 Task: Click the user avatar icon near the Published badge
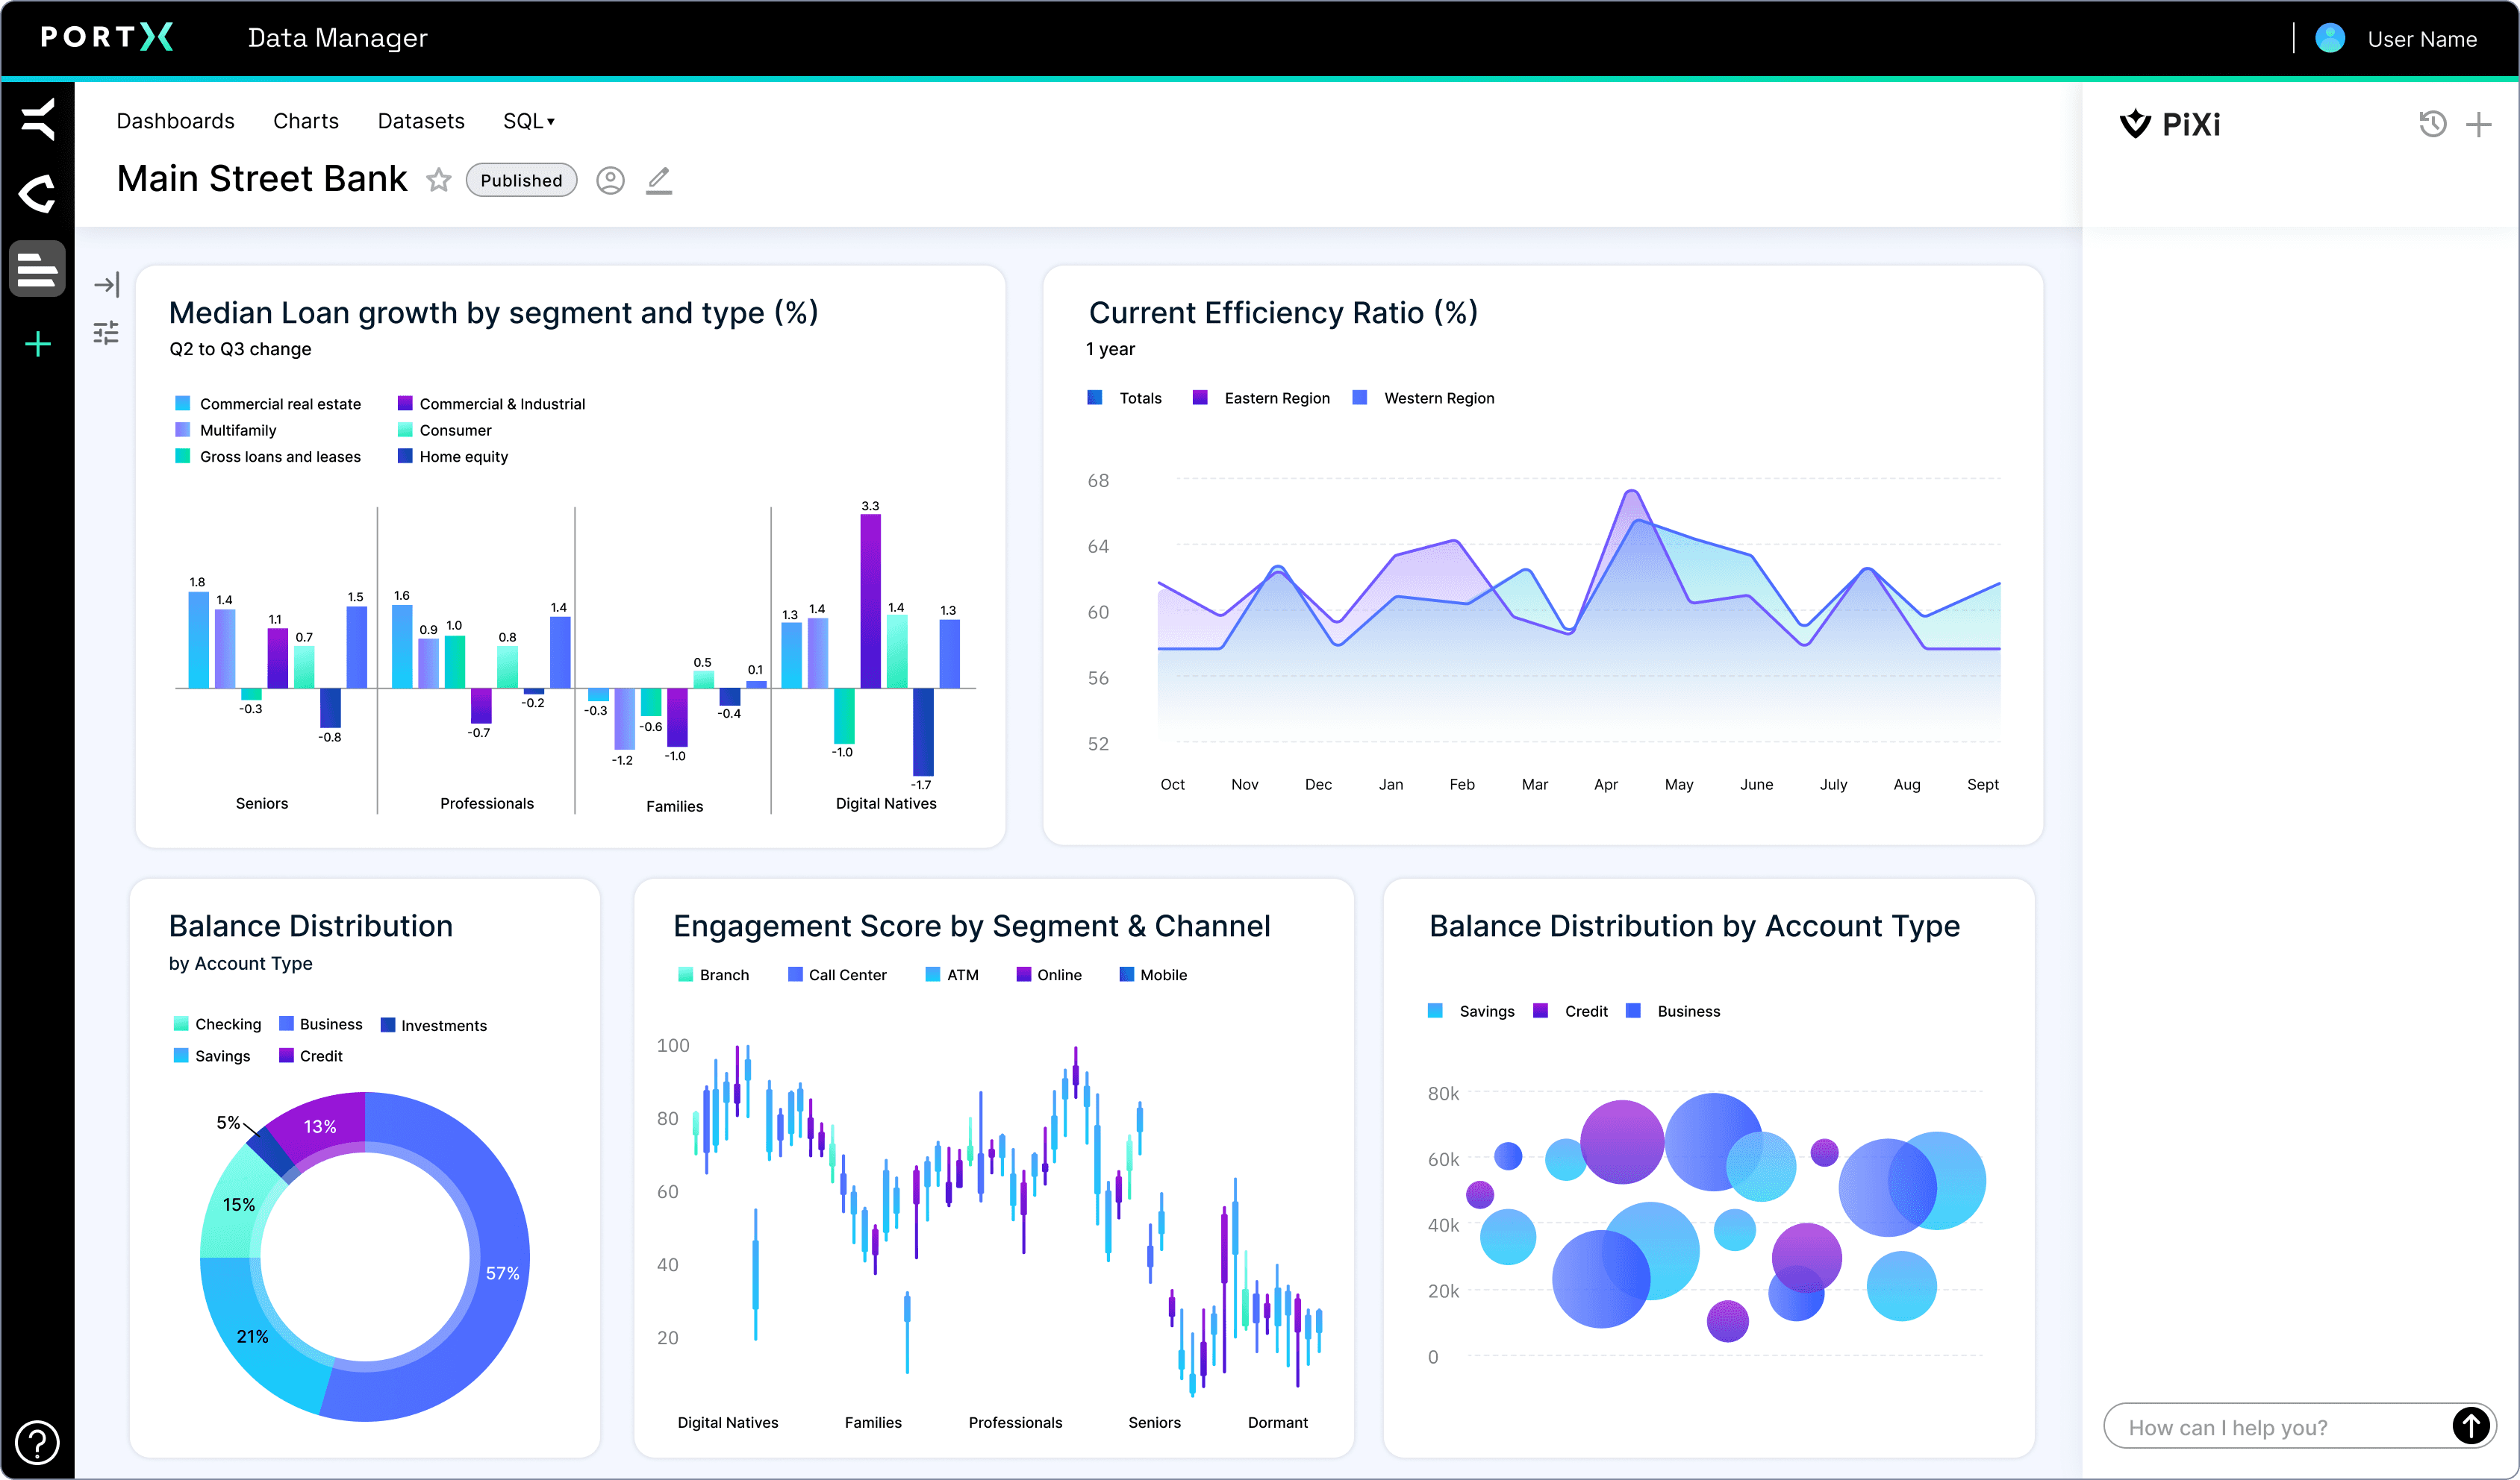[x=610, y=180]
